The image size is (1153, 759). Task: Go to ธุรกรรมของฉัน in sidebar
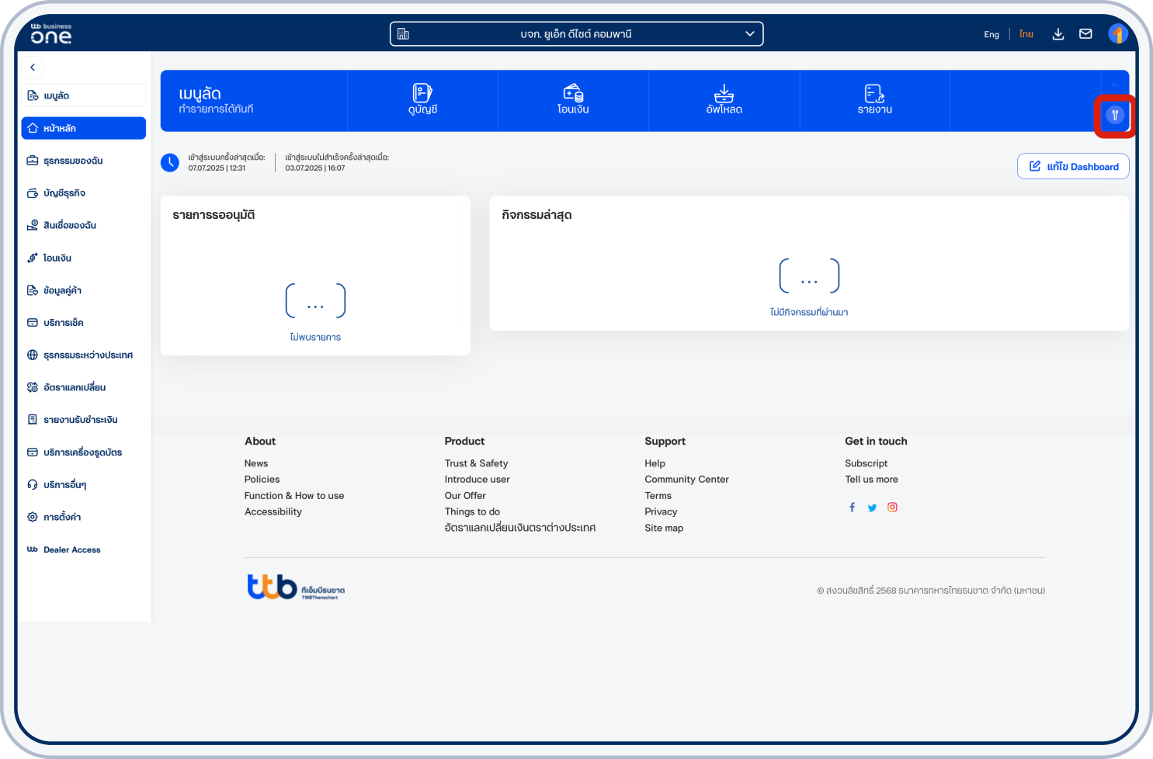(73, 161)
